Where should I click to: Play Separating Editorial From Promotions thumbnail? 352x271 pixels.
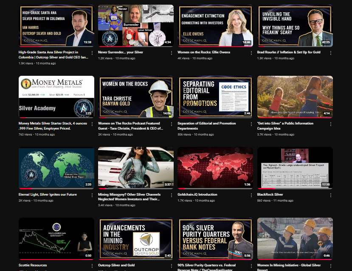[215, 97]
